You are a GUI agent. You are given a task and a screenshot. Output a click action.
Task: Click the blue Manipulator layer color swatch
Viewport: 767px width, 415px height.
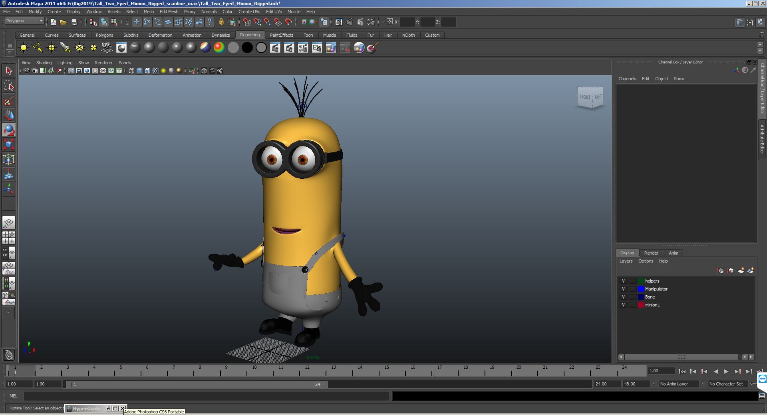[x=641, y=289]
